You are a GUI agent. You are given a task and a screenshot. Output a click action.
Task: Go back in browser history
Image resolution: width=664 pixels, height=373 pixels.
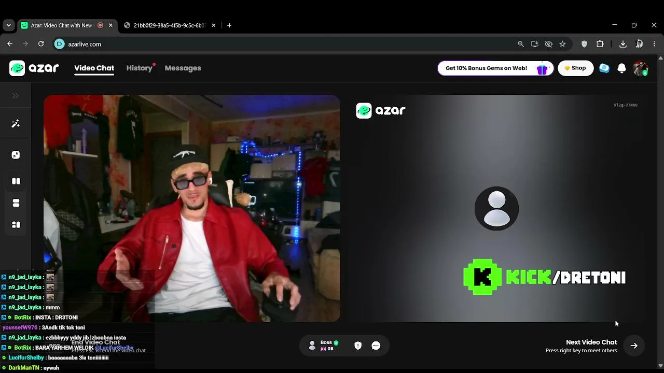pyautogui.click(x=10, y=44)
